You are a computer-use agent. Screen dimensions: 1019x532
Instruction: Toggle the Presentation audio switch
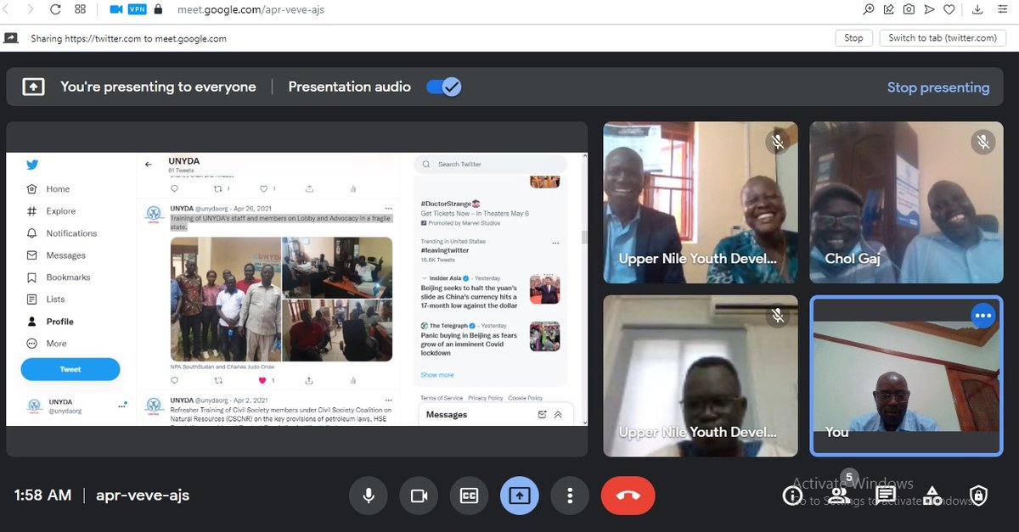point(443,87)
